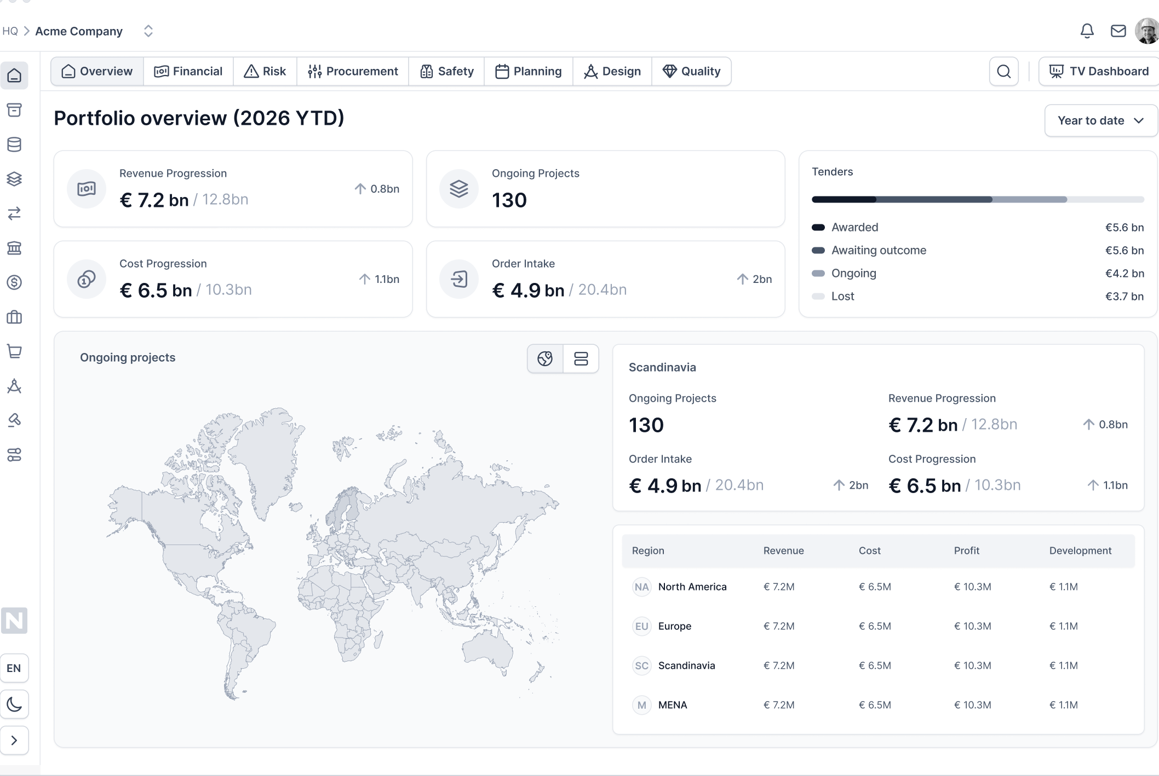Sort by Revenue column header
This screenshot has width=1159, height=776.
tap(784, 551)
